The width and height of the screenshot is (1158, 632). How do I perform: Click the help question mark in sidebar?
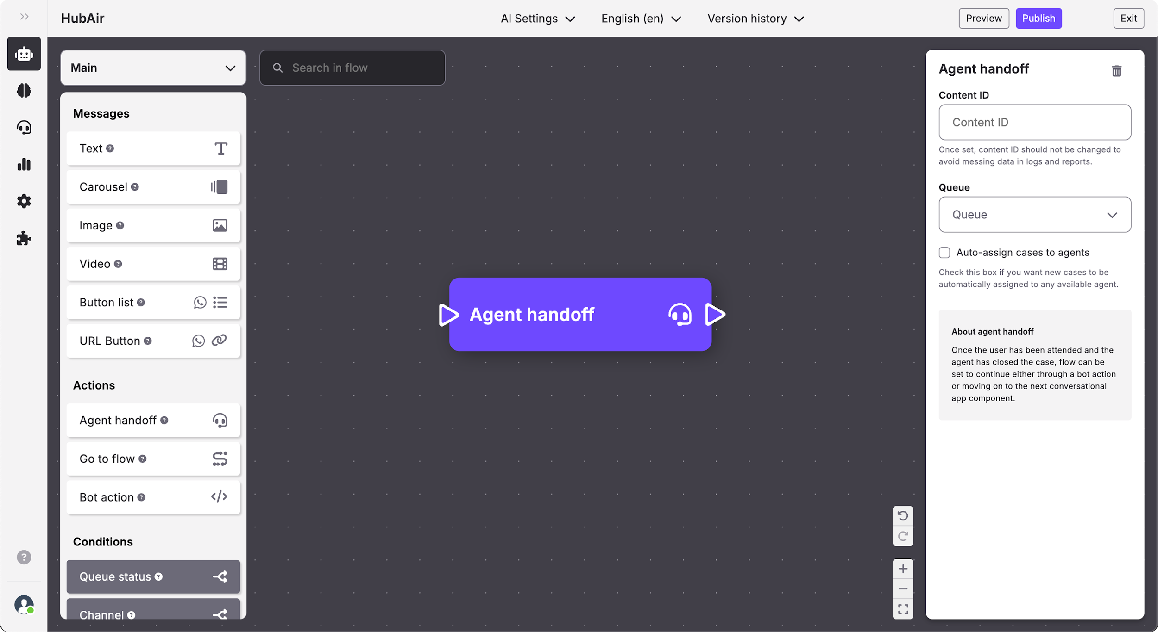click(24, 557)
